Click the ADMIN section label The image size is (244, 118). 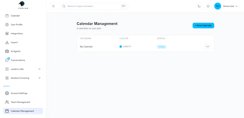coord(6,86)
